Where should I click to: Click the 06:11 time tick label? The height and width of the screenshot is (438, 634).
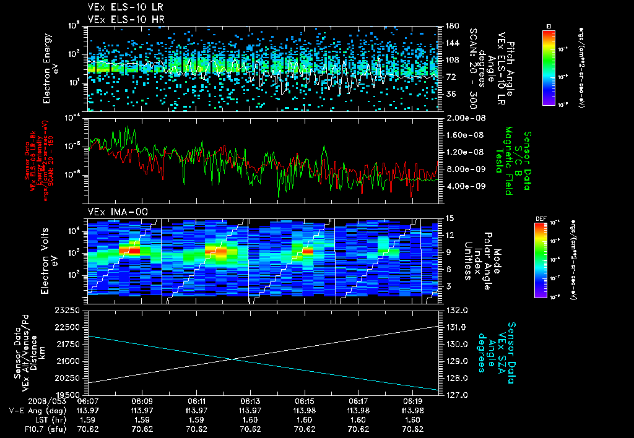(196, 401)
